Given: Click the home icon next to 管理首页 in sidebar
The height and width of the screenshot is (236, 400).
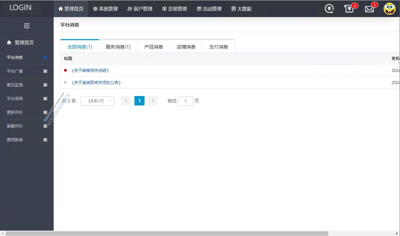Looking at the screenshot, I should point(9,43).
